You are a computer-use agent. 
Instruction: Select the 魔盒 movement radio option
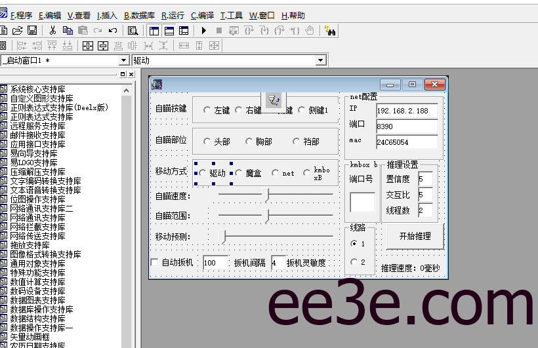[239, 174]
